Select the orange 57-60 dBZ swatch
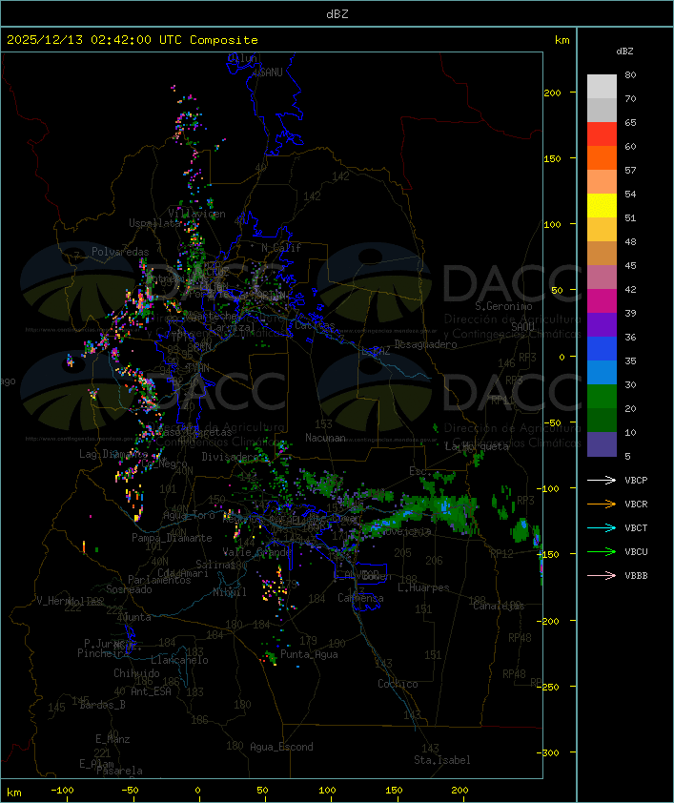Viewport: 674px width, 803px height. pyautogui.click(x=602, y=158)
